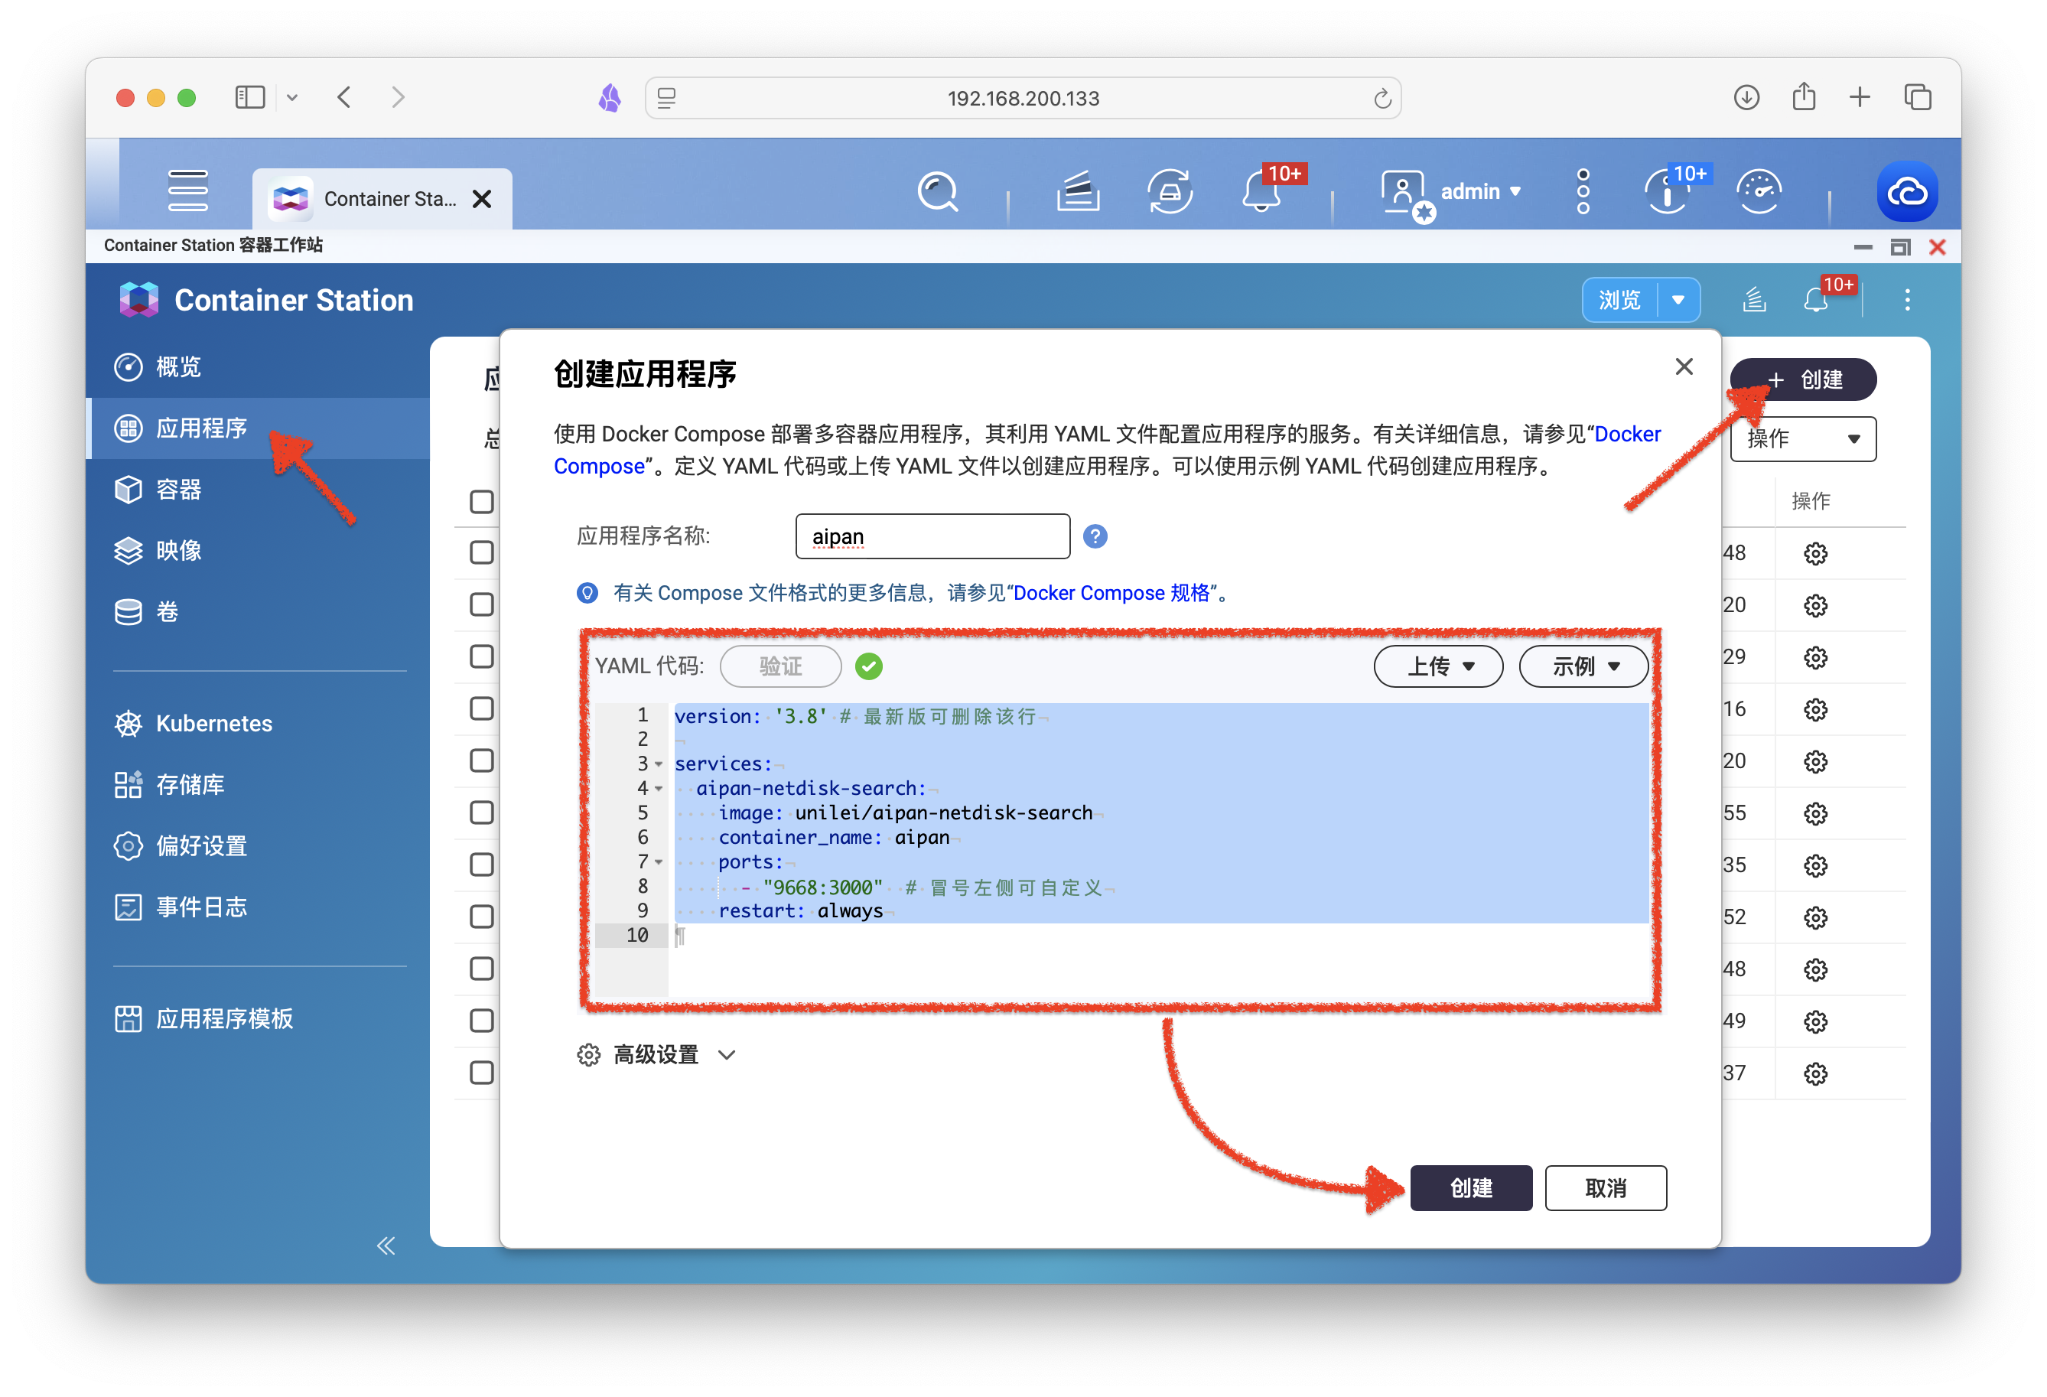This screenshot has width=2047, height=1397.
Task: Click the + 创建 button at top right
Action: [x=1803, y=379]
